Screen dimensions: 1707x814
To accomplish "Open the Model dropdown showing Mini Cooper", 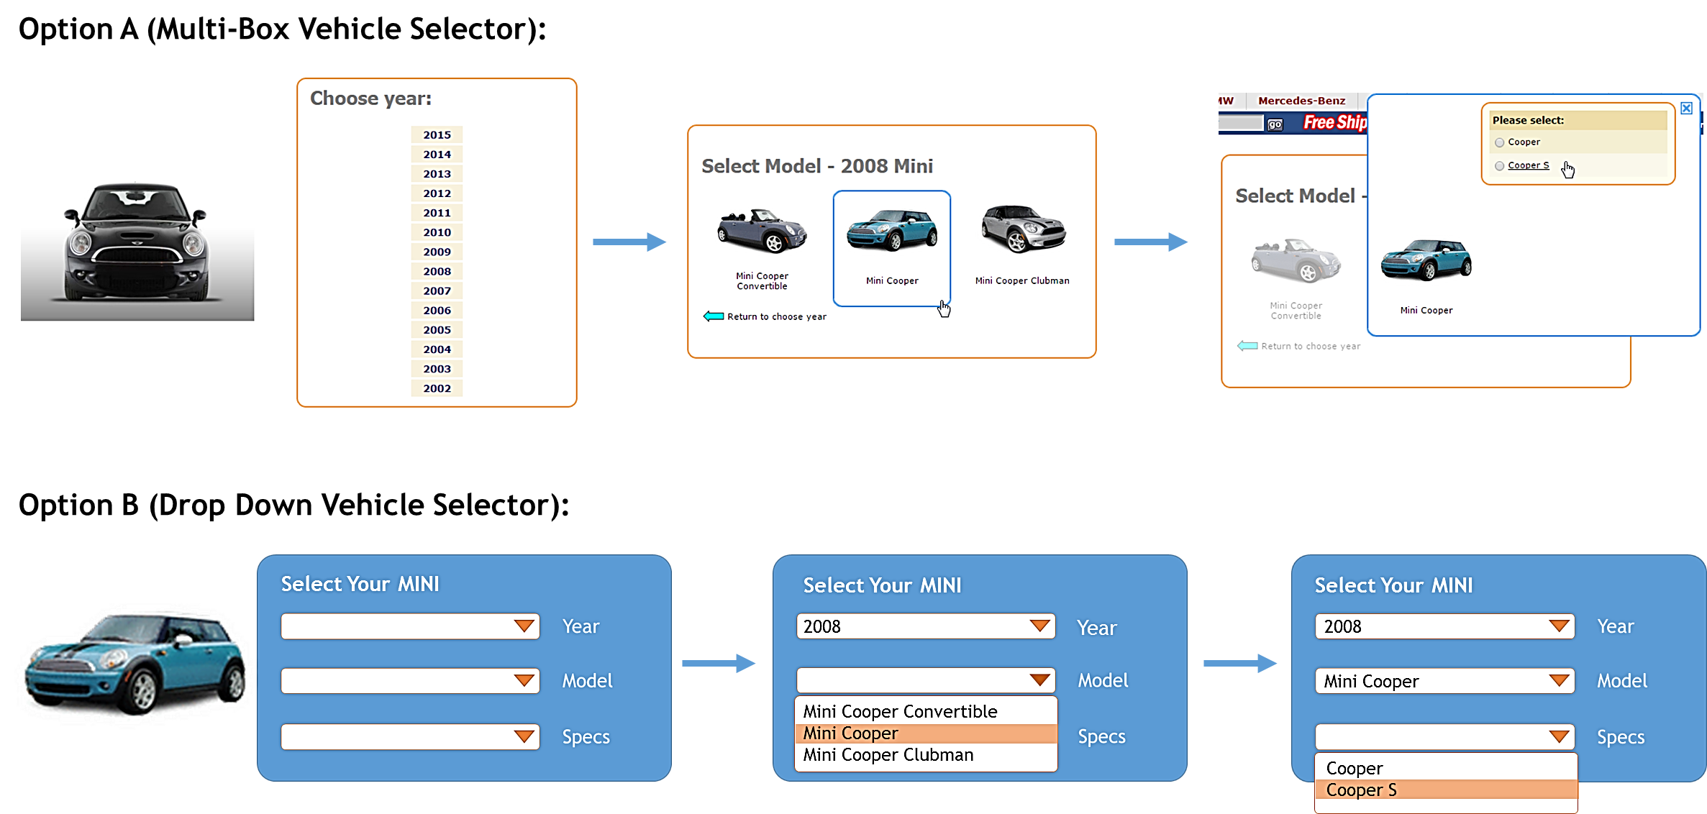I will click(x=1445, y=681).
